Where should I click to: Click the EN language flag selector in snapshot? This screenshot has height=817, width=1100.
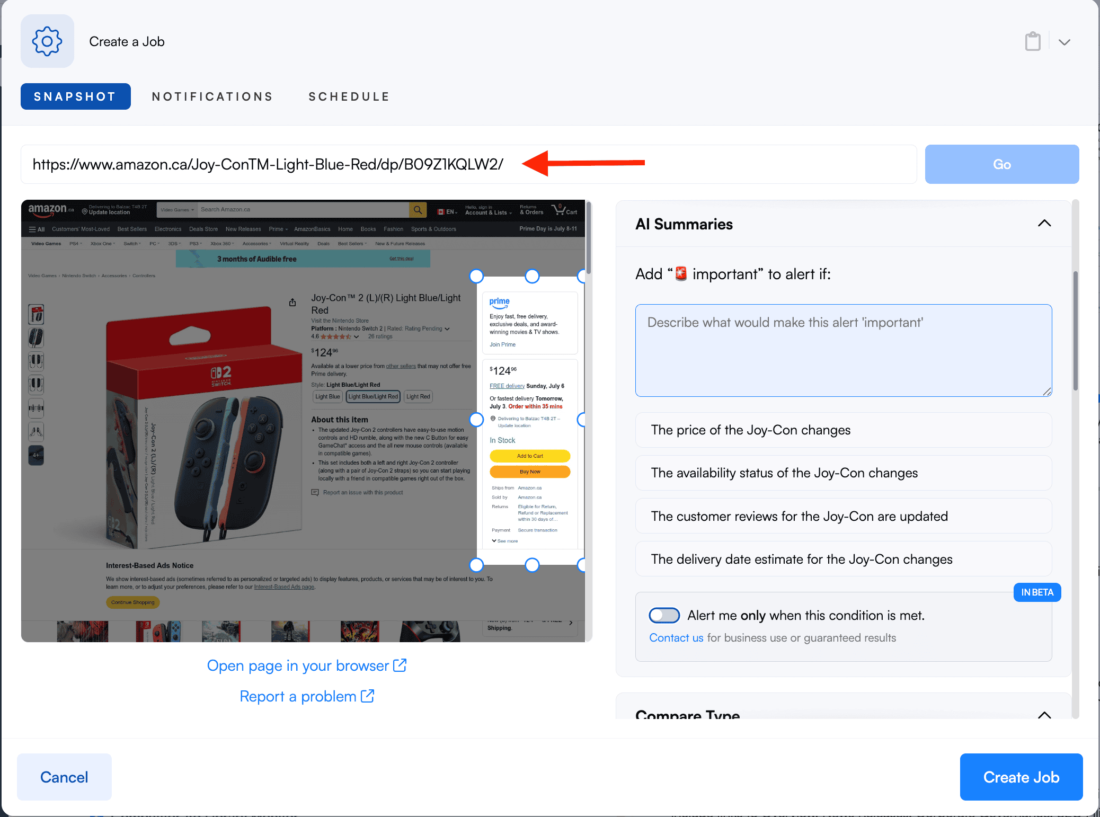[447, 211]
